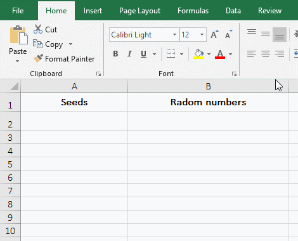Apply red Font Color button
The height and width of the screenshot is (241, 298).
[220, 54]
